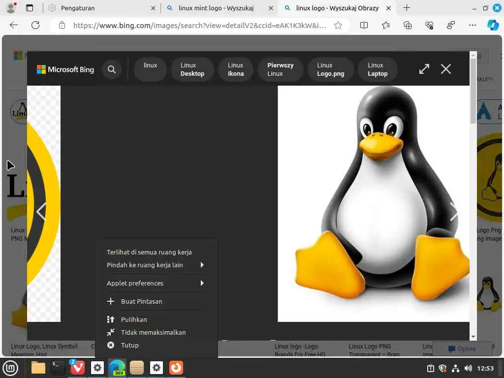Click the Tux penguin main image

pyautogui.click(x=374, y=203)
